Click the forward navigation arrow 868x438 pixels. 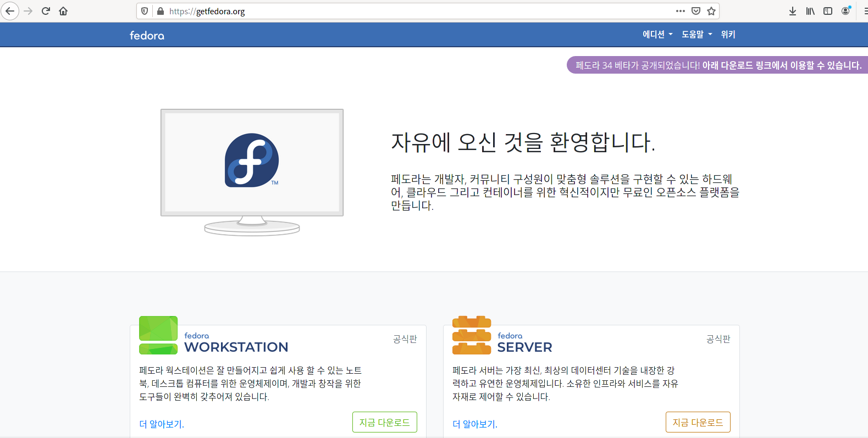[29, 11]
